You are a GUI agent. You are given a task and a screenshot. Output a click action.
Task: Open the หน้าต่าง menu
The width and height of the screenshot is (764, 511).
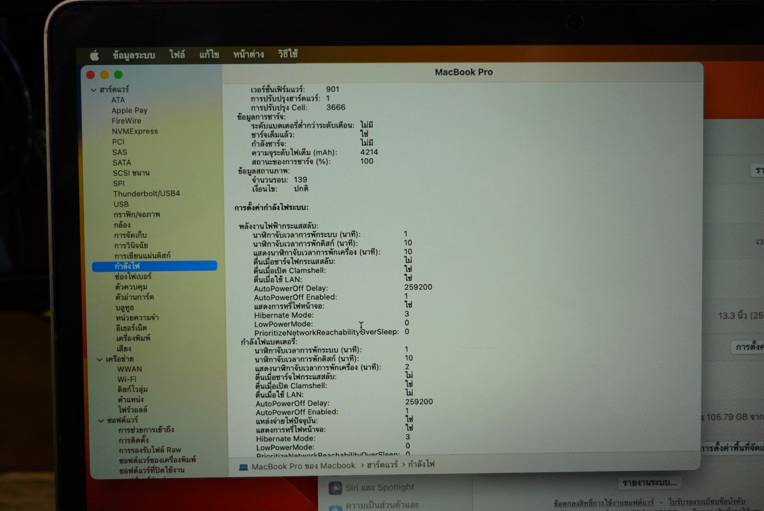[x=248, y=54]
